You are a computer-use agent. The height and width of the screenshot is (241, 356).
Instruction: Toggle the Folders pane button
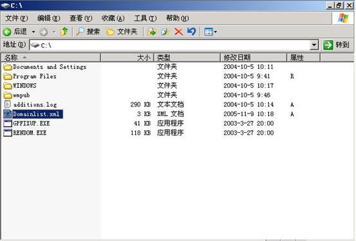pyautogui.click(x=122, y=32)
